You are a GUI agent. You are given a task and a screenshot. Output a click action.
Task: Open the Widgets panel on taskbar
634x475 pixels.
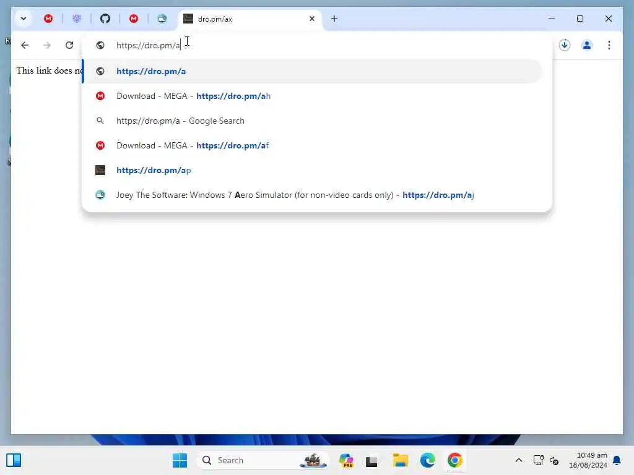click(x=14, y=460)
